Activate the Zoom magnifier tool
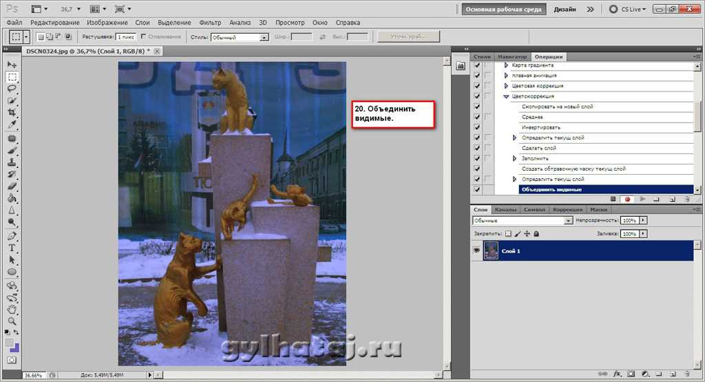Screen dimensions: 705x382 pyautogui.click(x=12, y=321)
